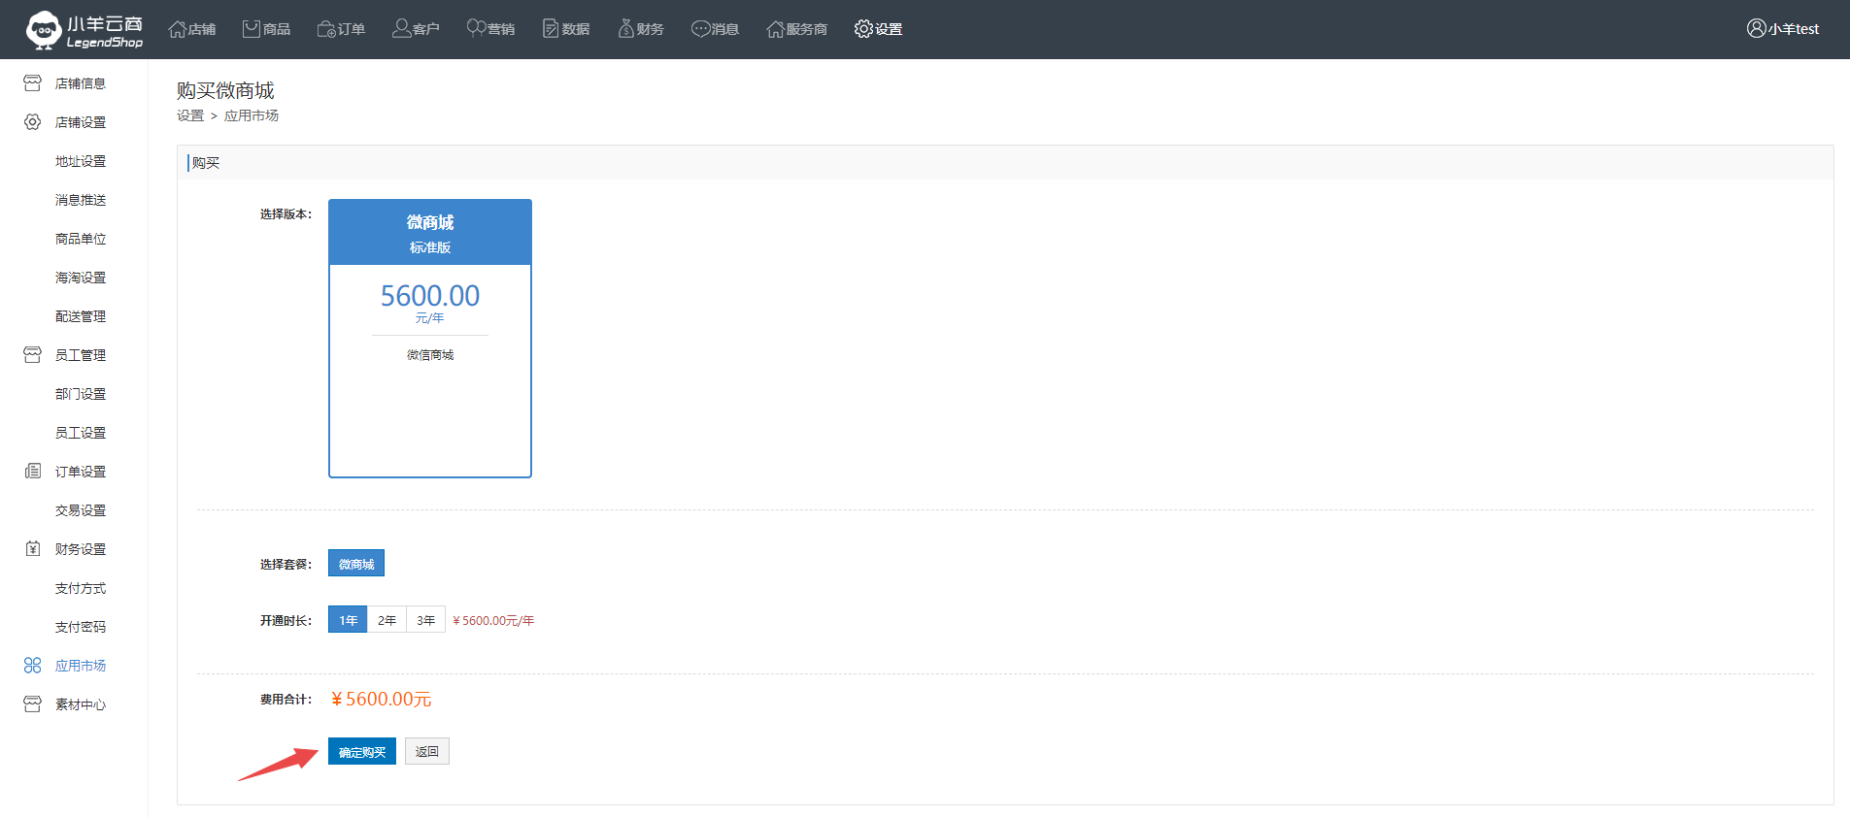This screenshot has width=1850, height=818.
Task: Select the 1年 duration option
Action: tap(348, 620)
